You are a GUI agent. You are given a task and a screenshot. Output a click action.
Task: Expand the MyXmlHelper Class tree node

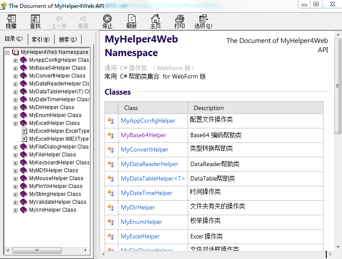point(15,210)
